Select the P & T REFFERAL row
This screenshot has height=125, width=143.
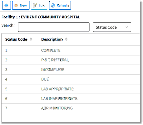pos(71,60)
